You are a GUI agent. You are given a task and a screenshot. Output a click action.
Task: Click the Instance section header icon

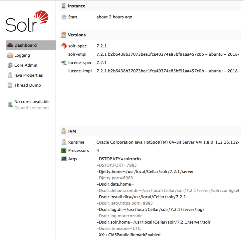point(64,6)
